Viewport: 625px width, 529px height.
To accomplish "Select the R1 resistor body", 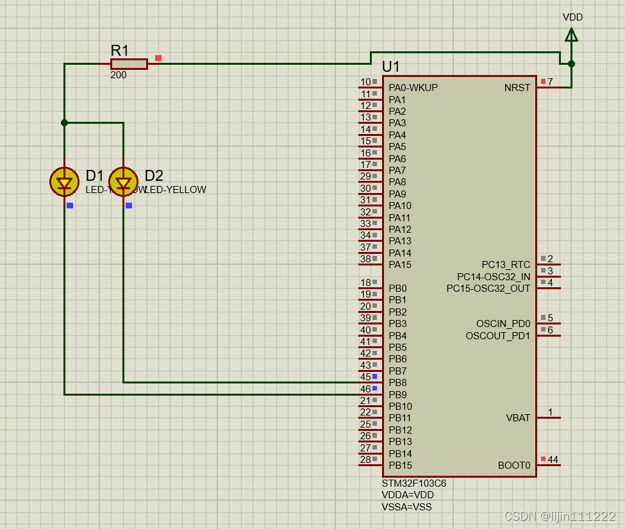I will click(129, 63).
